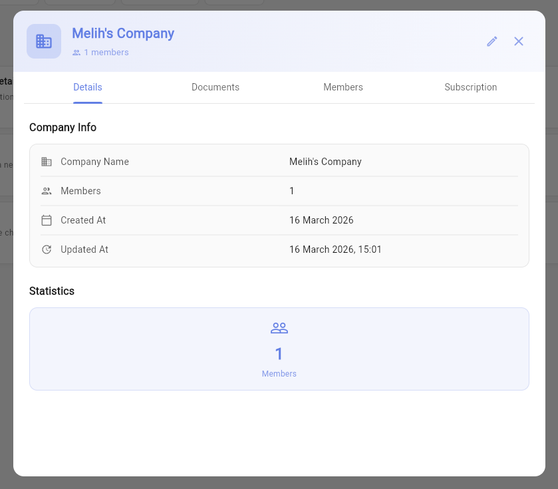
Task: Click the people icon in Members row
Action: [47, 191]
